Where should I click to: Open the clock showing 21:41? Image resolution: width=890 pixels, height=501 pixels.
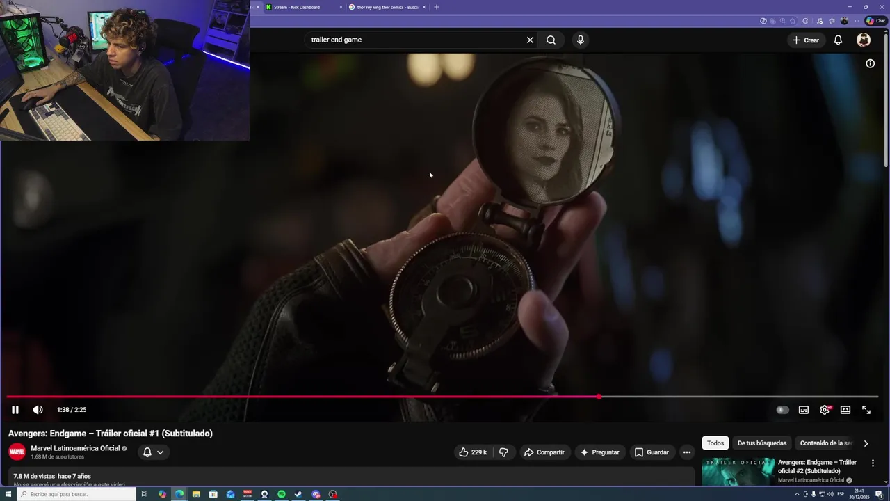(x=859, y=494)
